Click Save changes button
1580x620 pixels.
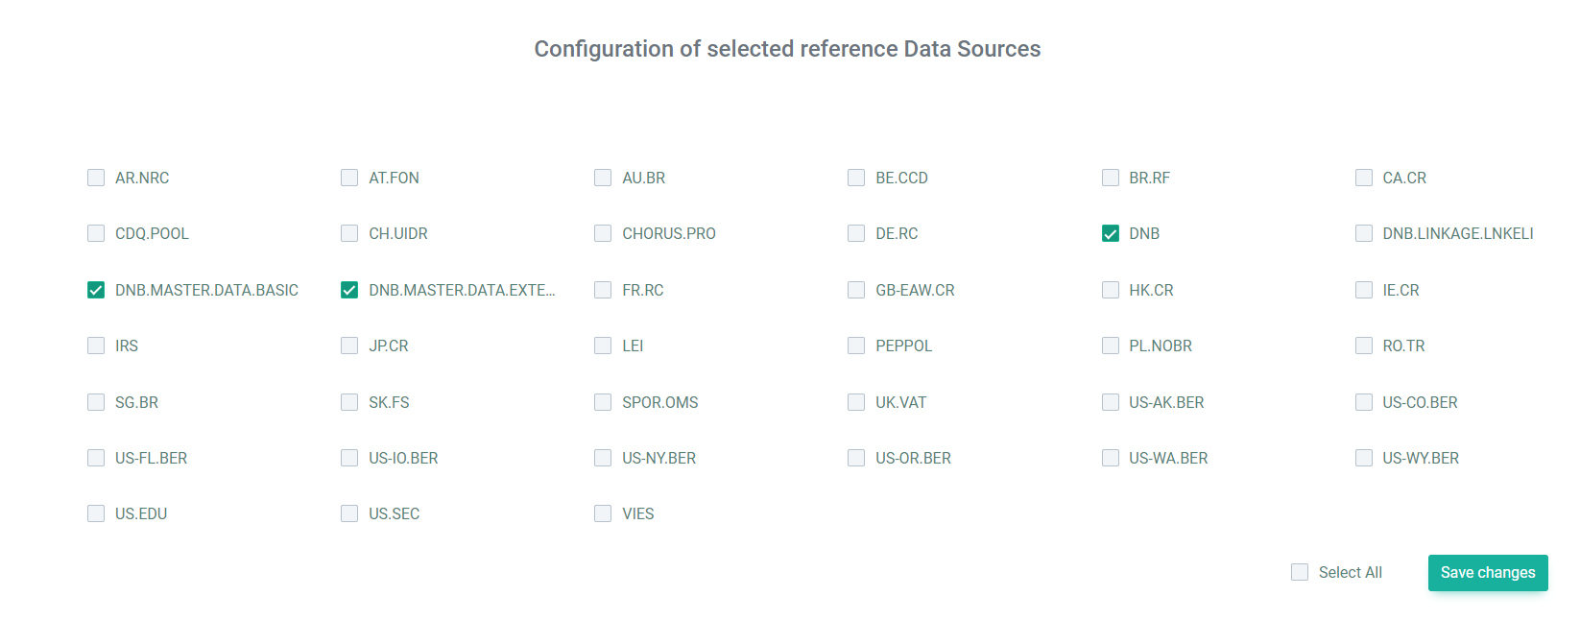[1488, 573]
